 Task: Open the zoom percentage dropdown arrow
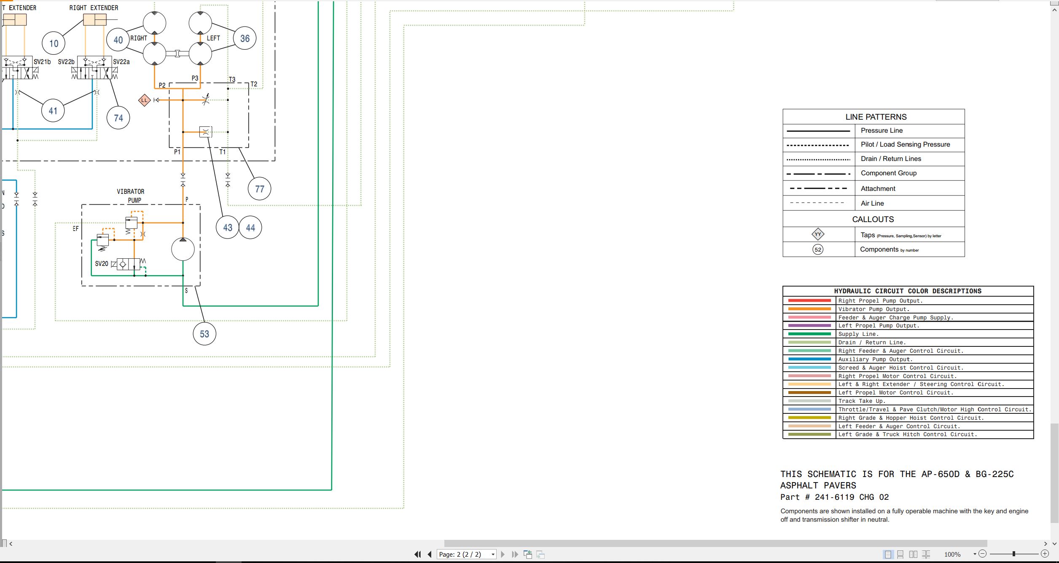point(975,554)
